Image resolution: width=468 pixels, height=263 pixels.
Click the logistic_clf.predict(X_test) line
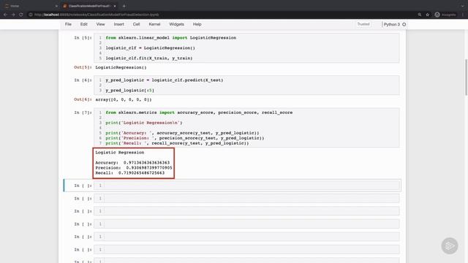(164, 80)
